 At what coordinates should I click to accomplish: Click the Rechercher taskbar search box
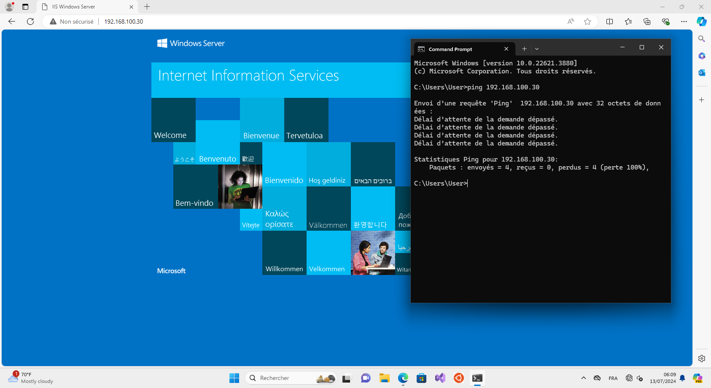[x=291, y=378]
